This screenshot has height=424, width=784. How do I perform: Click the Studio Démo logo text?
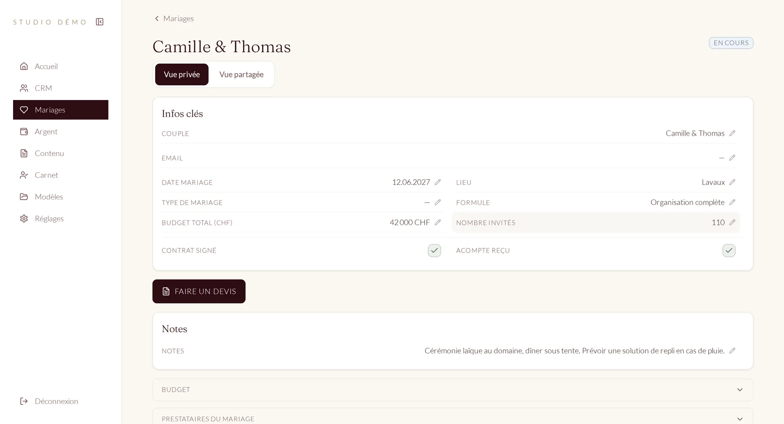[x=50, y=22]
